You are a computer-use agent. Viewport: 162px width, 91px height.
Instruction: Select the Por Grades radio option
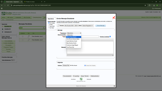(49, 23)
